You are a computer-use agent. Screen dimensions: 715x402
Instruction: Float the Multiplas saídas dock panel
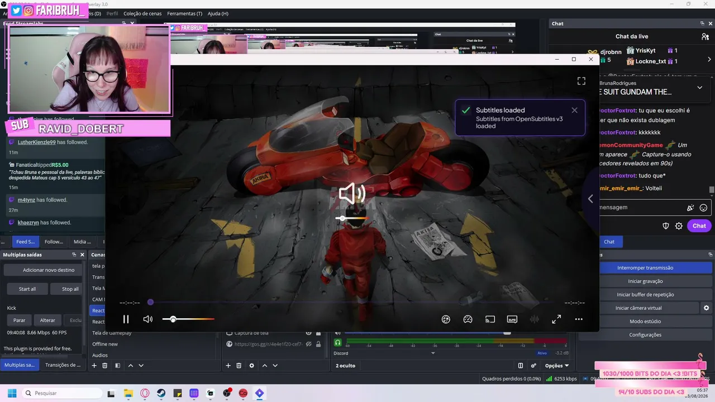coord(74,255)
